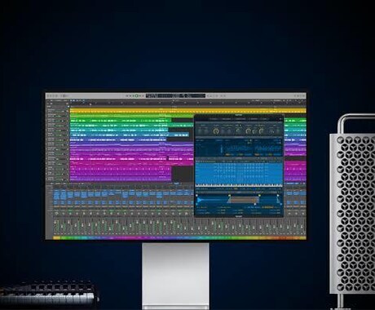Click the yellow loop start marker in the waveform
Image resolution: width=375 pixels, height=310 pixels.
point(230,196)
